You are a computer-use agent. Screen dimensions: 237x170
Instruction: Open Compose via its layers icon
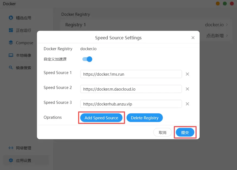tap(11, 43)
